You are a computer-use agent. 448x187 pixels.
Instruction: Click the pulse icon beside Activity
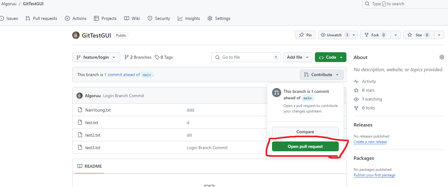[x=356, y=81]
